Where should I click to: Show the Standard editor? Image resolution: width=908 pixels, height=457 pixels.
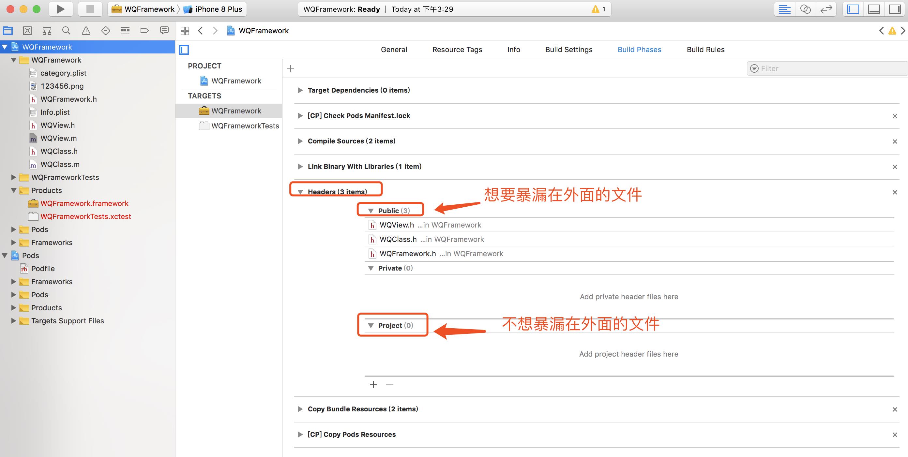pyautogui.click(x=784, y=9)
